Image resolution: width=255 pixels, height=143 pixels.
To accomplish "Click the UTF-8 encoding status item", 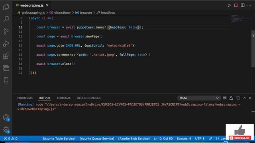I will (200, 139).
